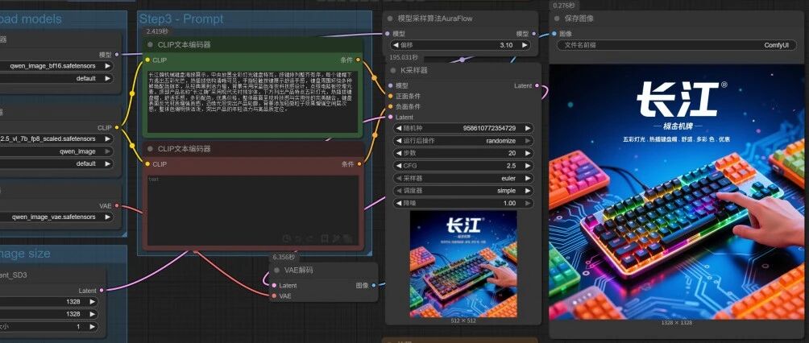Click the VAE output port of VAE loader

tap(117, 206)
